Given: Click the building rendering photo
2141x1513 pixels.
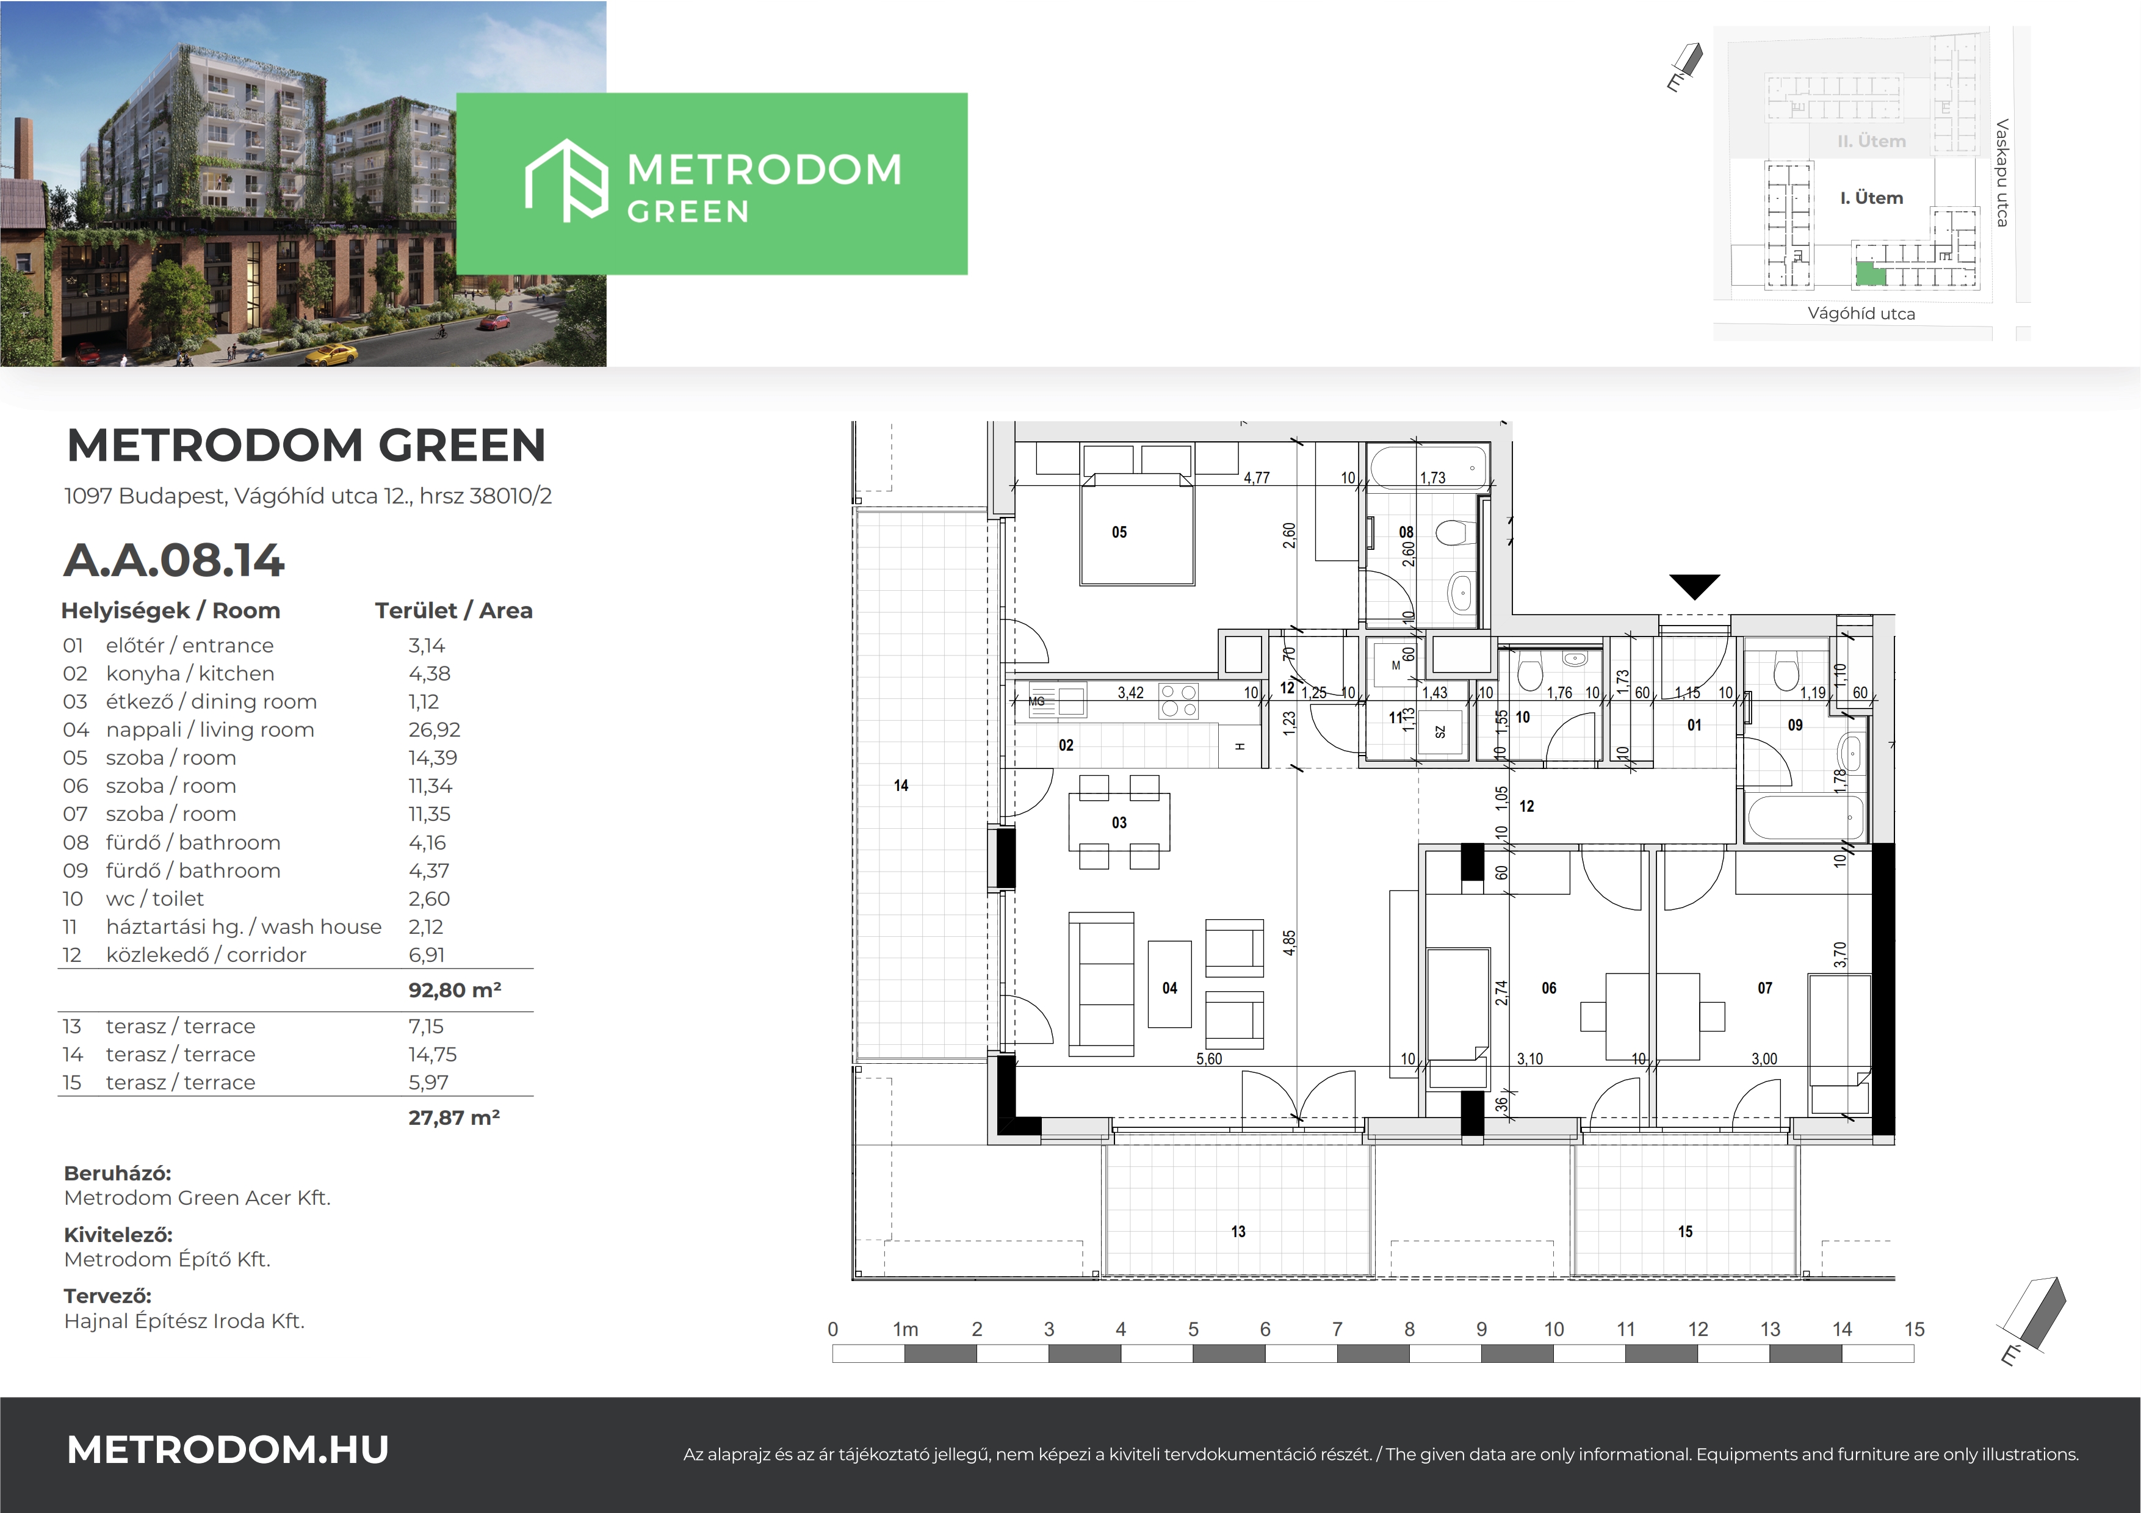Looking at the screenshot, I should tap(303, 184).
